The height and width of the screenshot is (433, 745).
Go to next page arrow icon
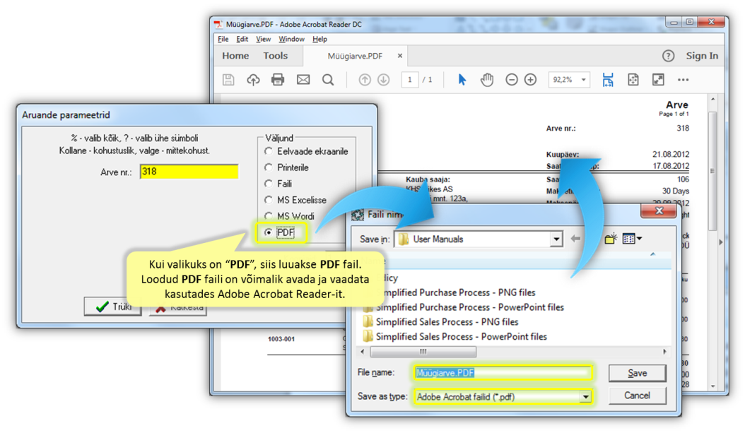pyautogui.click(x=383, y=80)
